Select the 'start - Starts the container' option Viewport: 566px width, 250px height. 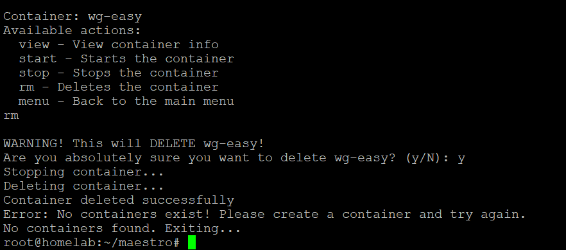[126, 59]
